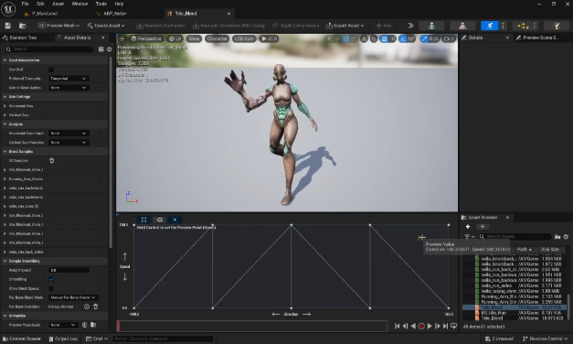Uncheck the Smoothing checkbox

(x=51, y=279)
